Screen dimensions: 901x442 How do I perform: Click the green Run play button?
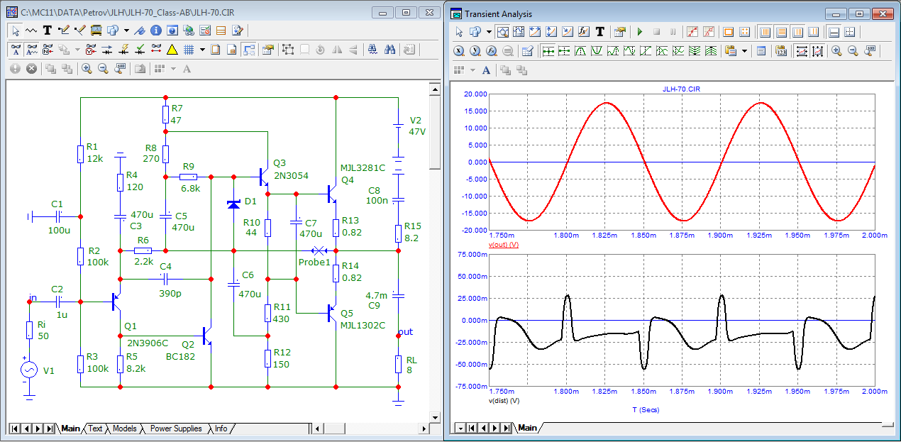640,32
